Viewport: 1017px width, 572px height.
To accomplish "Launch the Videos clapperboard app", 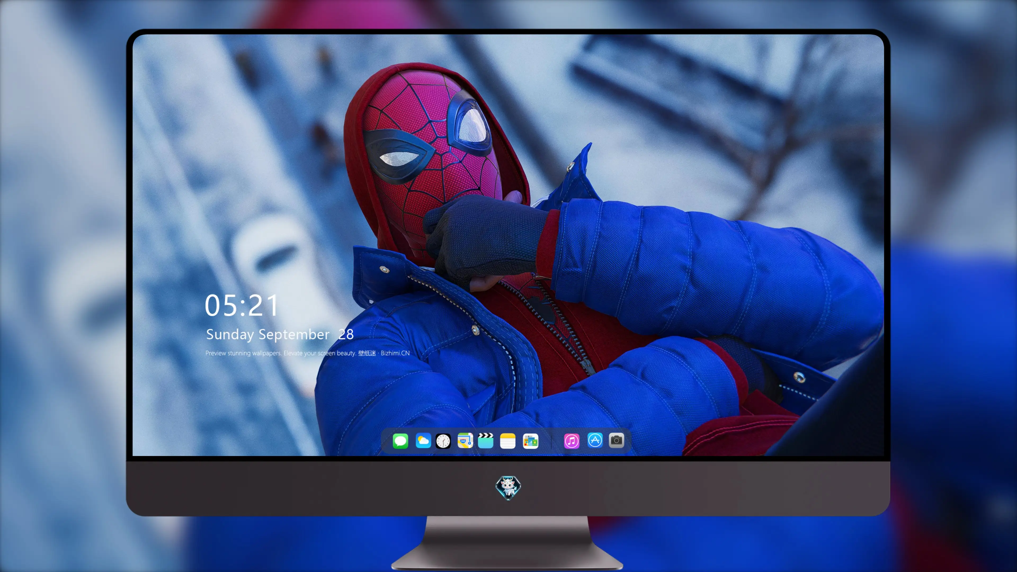I will [486, 441].
